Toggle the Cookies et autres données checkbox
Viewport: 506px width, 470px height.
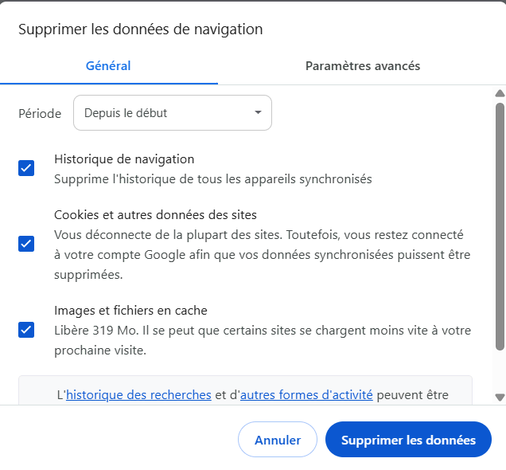coord(26,244)
